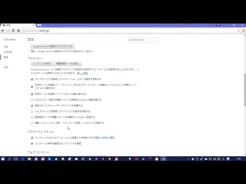Click the パスワードとフォーム heading
Image resolution: width=246 pixels, height=184 pixels.
coord(40,132)
